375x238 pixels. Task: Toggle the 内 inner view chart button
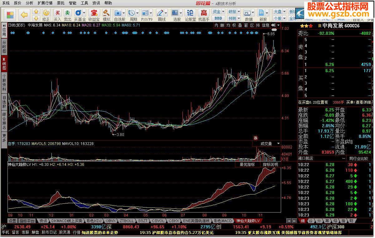point(216,25)
